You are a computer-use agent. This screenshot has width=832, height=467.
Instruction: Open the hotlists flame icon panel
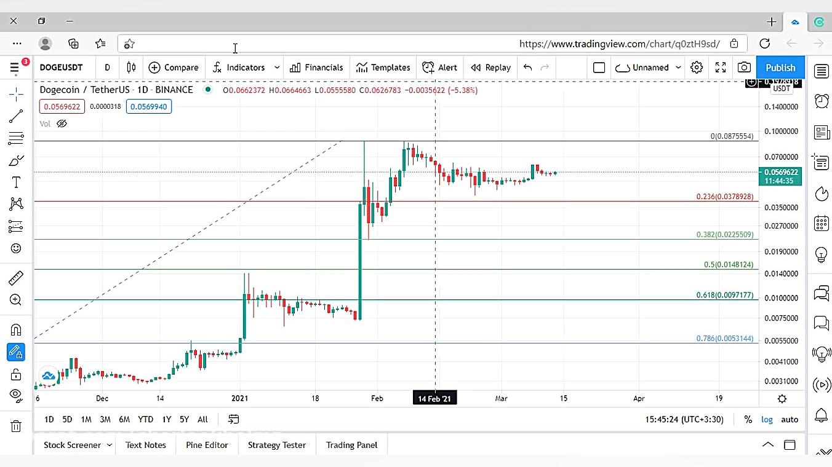[822, 194]
